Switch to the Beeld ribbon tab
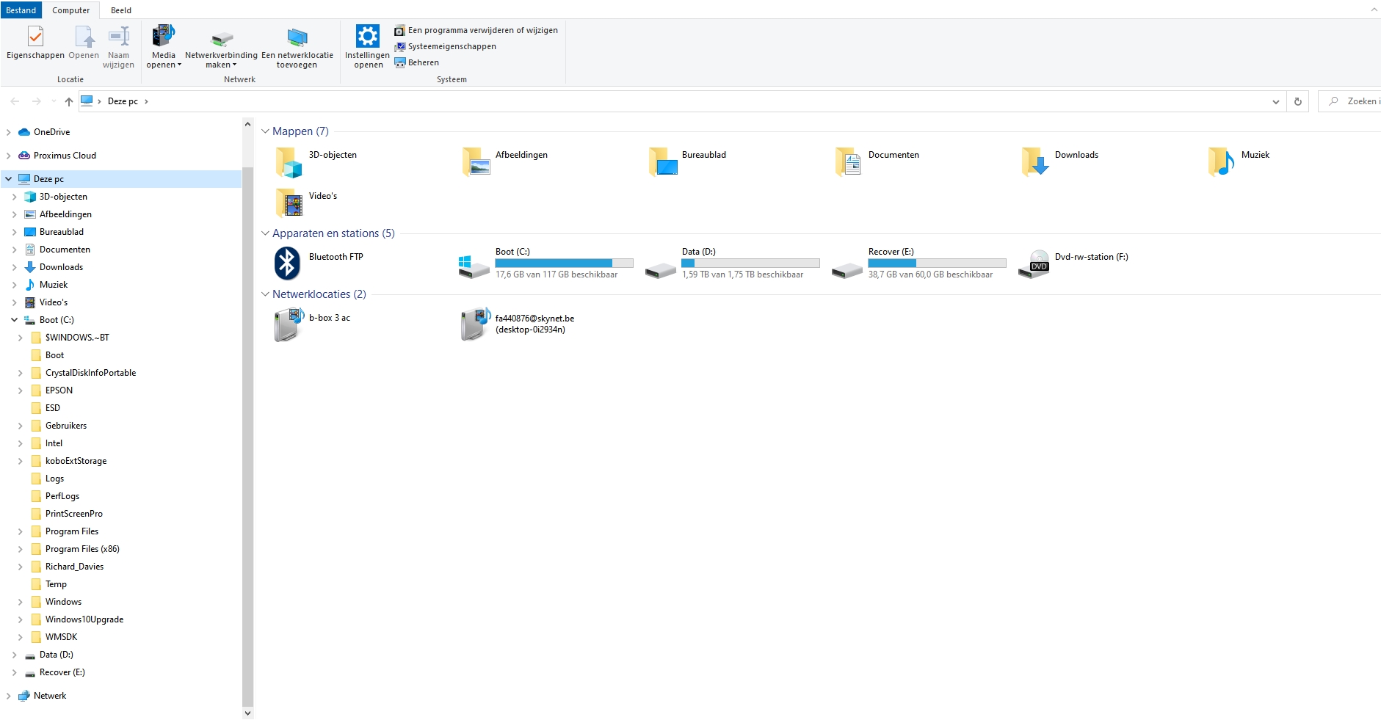This screenshot has height=720, width=1381. [121, 10]
